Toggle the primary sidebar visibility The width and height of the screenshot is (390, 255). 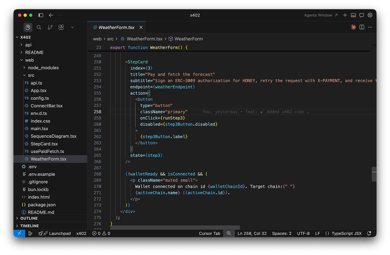click(x=41, y=15)
